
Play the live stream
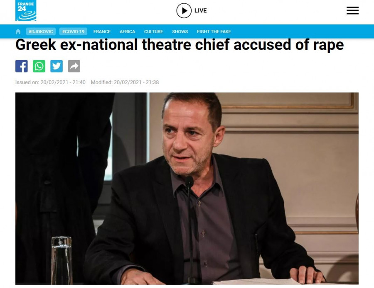pyautogui.click(x=184, y=11)
